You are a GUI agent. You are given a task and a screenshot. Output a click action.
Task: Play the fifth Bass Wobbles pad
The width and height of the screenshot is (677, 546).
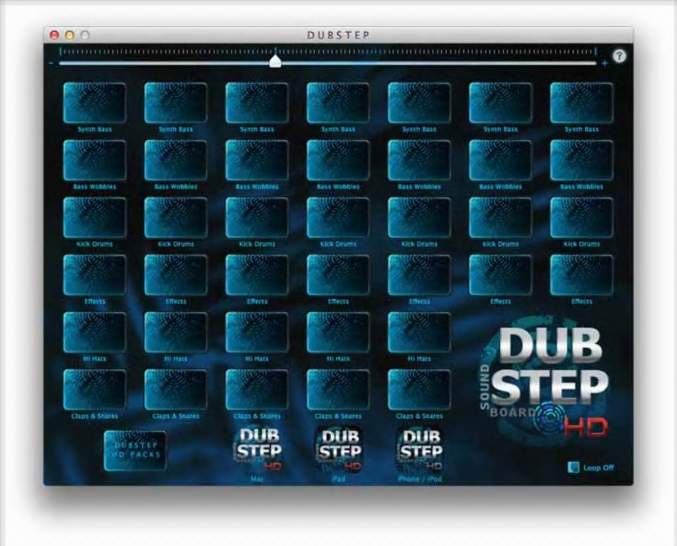419,160
